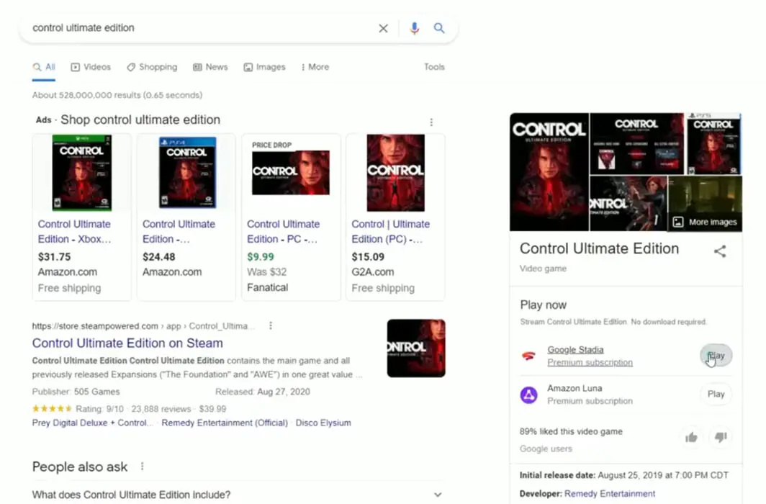Open Fanatical price drop ad image
The width and height of the screenshot is (766, 504).
click(291, 173)
